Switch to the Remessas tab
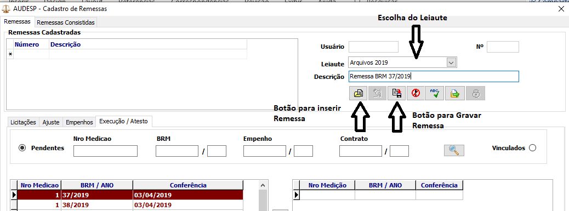The width and height of the screenshot is (569, 211). tap(18, 22)
